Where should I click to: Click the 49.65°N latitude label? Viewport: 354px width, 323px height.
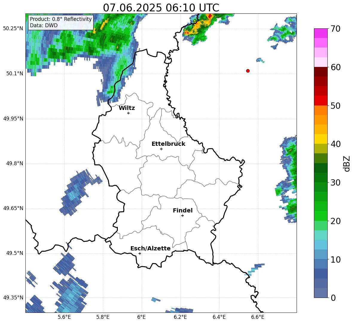13,208
